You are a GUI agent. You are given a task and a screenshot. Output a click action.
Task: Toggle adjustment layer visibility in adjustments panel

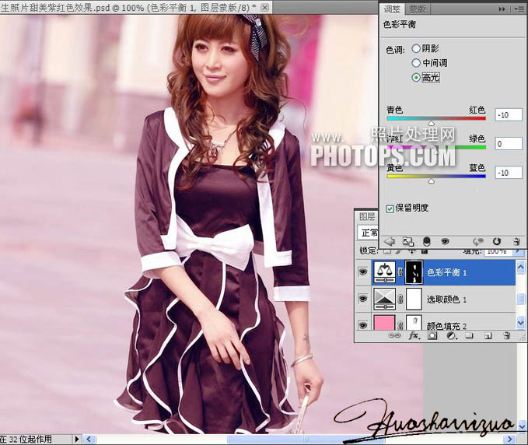[444, 242]
